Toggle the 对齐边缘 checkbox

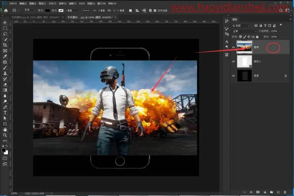click(155, 10)
